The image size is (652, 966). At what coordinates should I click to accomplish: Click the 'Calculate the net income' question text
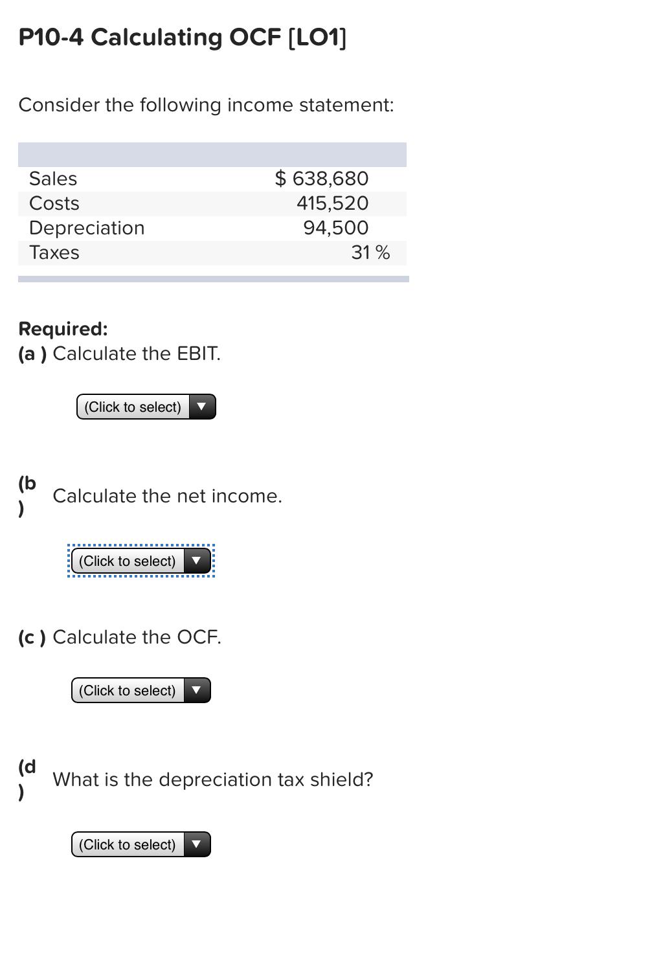point(168,496)
